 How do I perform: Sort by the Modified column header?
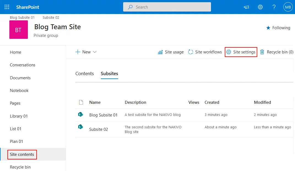tap(262, 102)
